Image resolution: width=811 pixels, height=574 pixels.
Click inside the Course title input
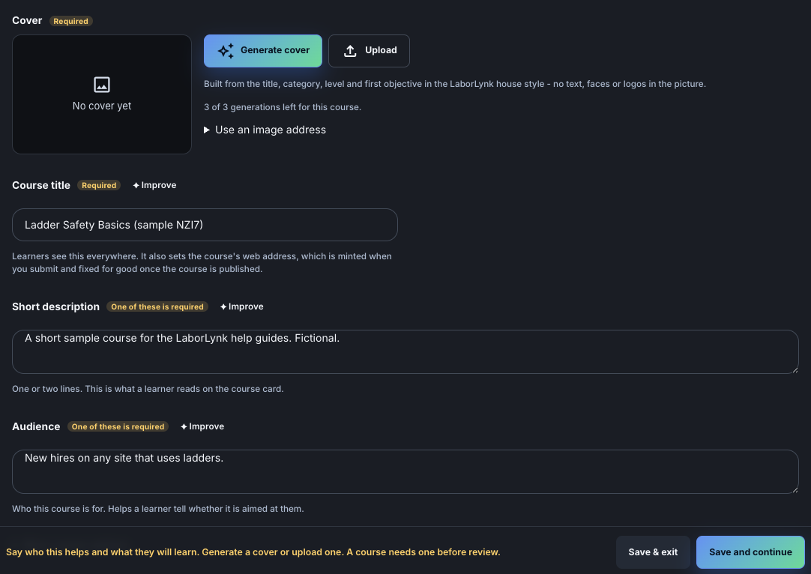[205, 225]
